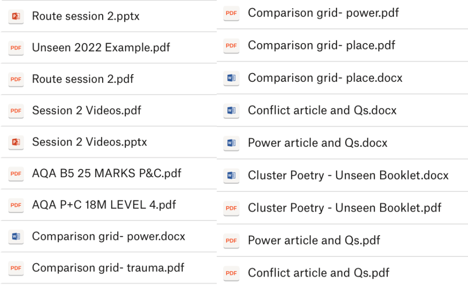Click the Word icon beside Comparison grid- power.docx
468x287 pixels.
[16, 237]
